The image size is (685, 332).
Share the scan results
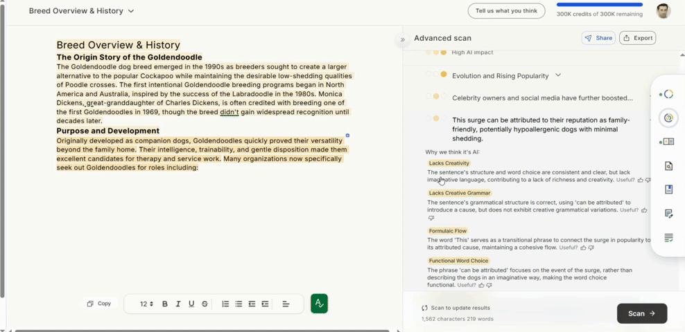[598, 38]
